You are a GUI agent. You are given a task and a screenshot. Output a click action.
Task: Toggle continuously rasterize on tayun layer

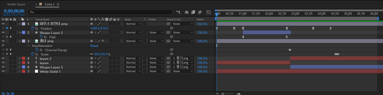95,63
